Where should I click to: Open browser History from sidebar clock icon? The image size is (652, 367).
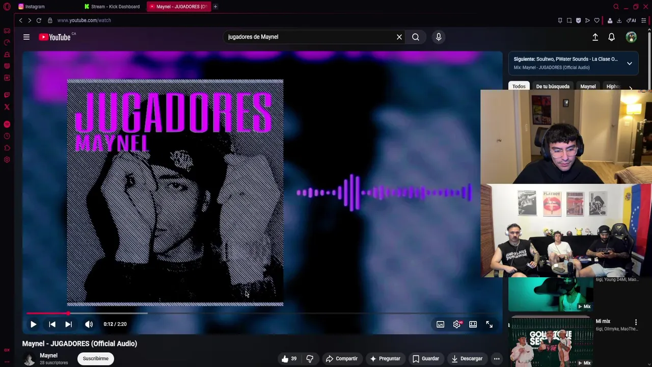point(7,136)
